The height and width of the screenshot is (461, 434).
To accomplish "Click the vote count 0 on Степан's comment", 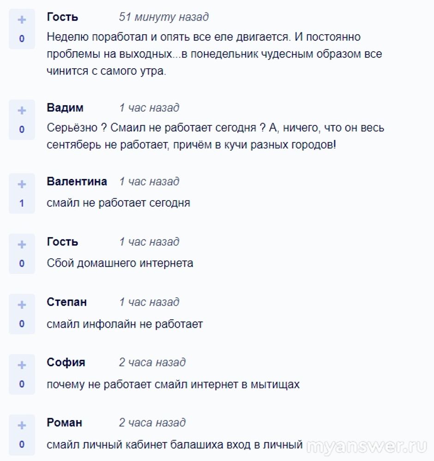I will (22, 324).
